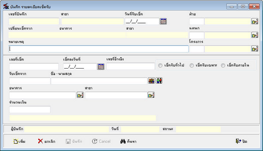Open calendar picker for วันที่รับเช็ค
The width and height of the screenshot is (263, 151).
163,21
